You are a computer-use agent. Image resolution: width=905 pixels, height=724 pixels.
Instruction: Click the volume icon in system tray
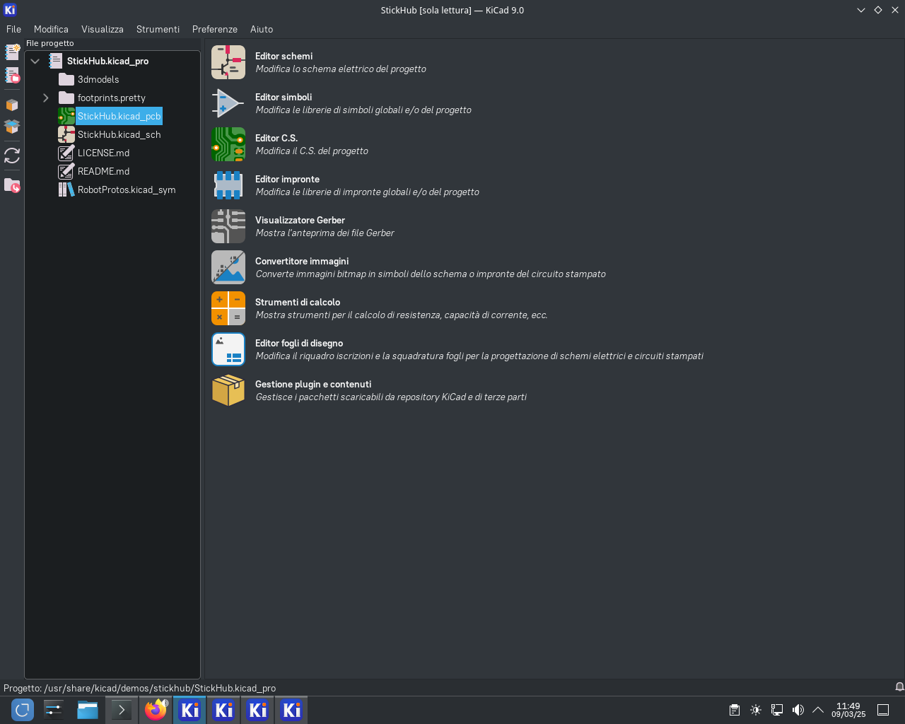click(798, 710)
